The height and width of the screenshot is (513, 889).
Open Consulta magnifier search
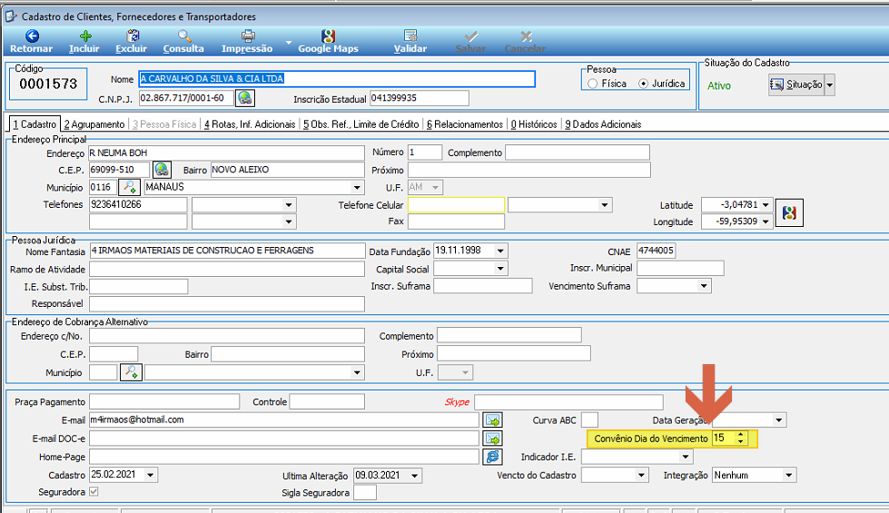pos(183,42)
